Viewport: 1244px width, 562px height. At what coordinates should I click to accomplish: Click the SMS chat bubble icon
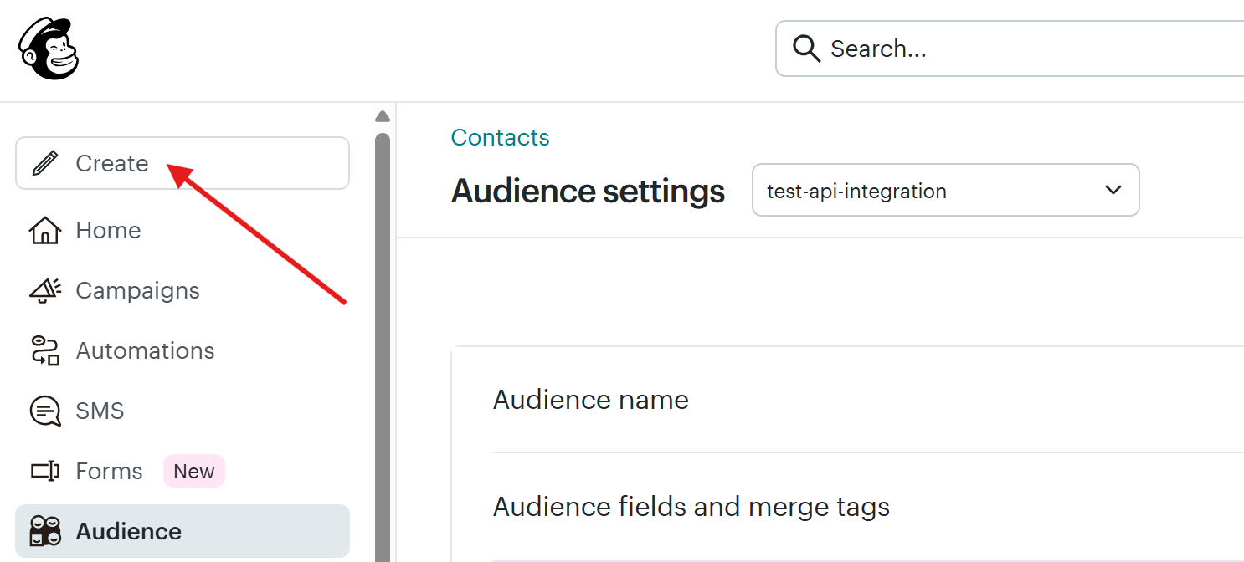(x=45, y=411)
